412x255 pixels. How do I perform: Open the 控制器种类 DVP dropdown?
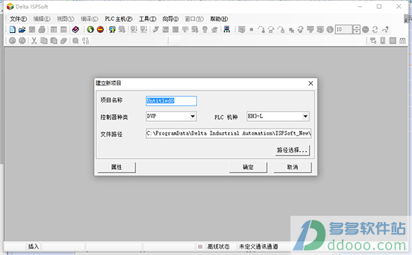192,116
